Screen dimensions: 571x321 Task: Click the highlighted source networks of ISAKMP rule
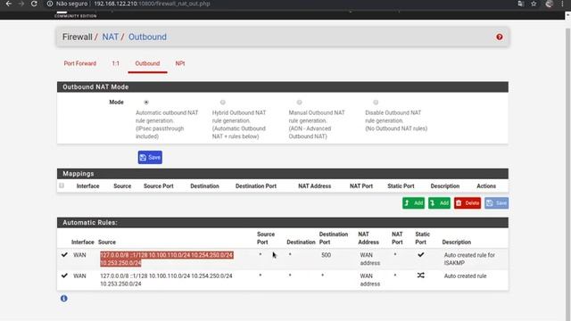pyautogui.click(x=167, y=259)
